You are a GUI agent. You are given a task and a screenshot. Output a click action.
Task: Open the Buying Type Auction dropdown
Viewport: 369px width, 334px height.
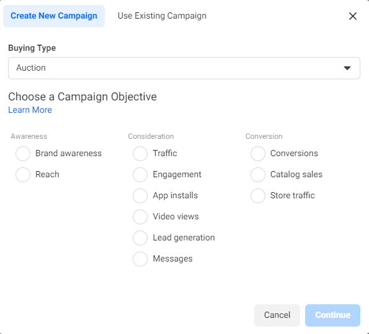pos(184,68)
